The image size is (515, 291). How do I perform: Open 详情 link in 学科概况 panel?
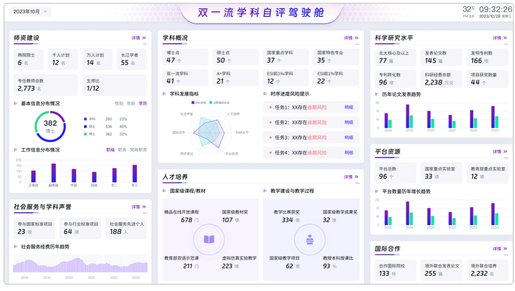[351, 38]
